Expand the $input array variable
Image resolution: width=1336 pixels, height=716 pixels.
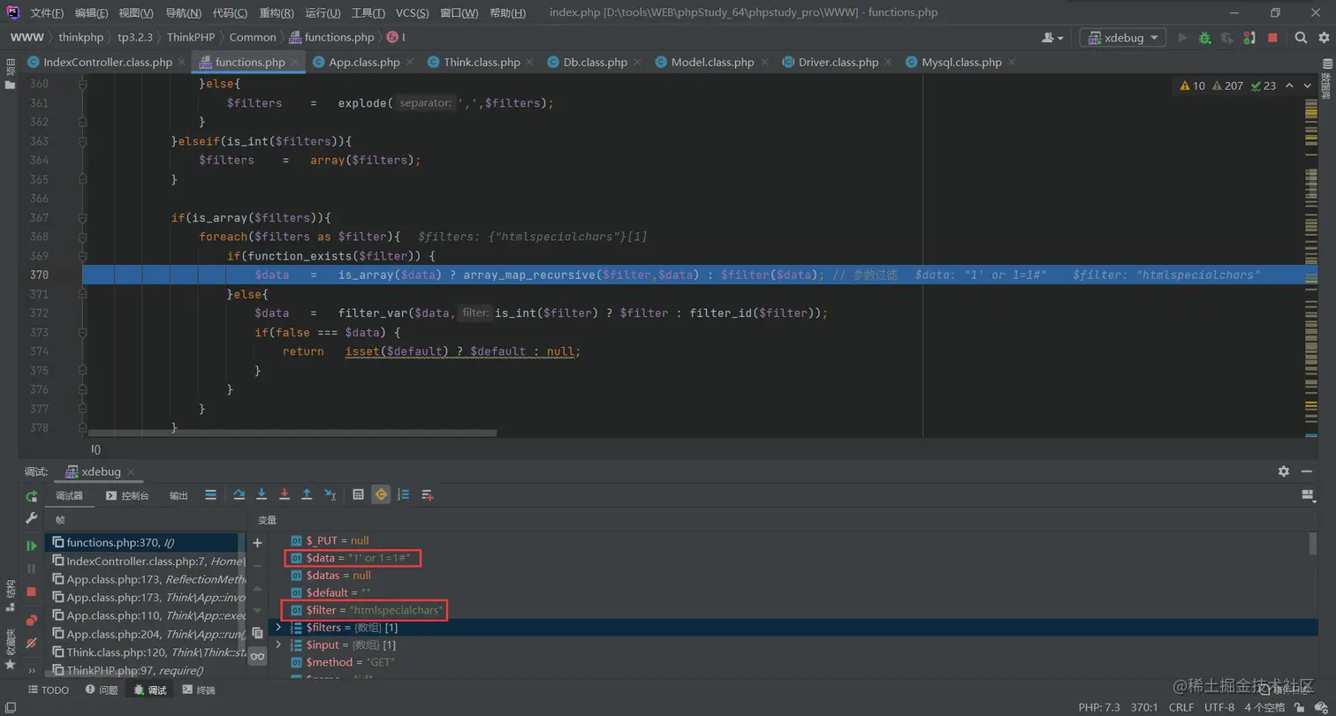[278, 645]
